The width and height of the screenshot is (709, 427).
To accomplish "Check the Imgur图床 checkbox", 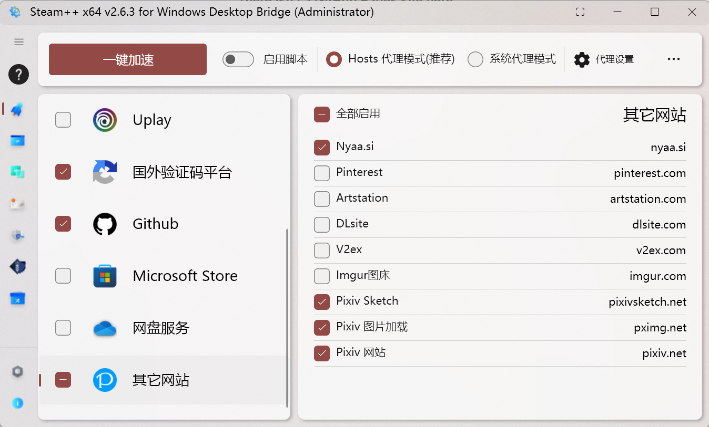I will 322,276.
